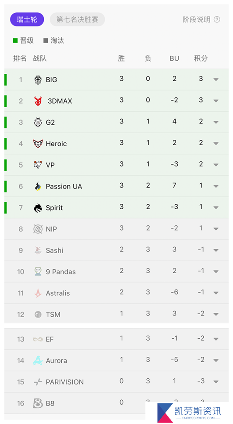233x424 pixels.
Task: Click the Astralis star logo
Action: tap(38, 293)
